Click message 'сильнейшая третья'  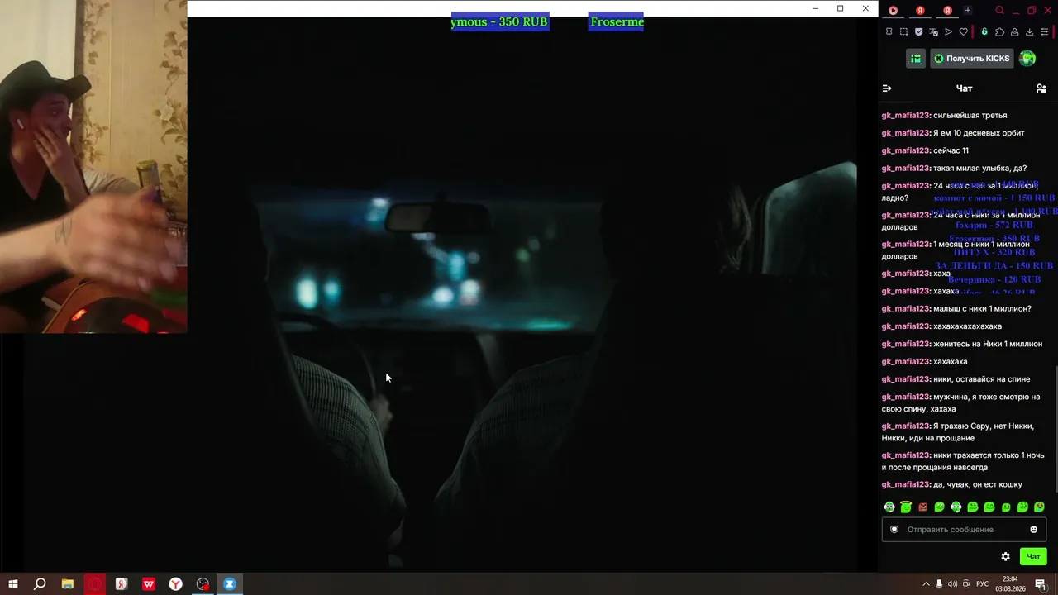970,116
